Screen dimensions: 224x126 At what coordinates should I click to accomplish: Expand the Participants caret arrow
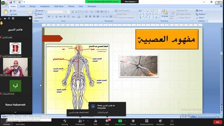(x=88, y=120)
